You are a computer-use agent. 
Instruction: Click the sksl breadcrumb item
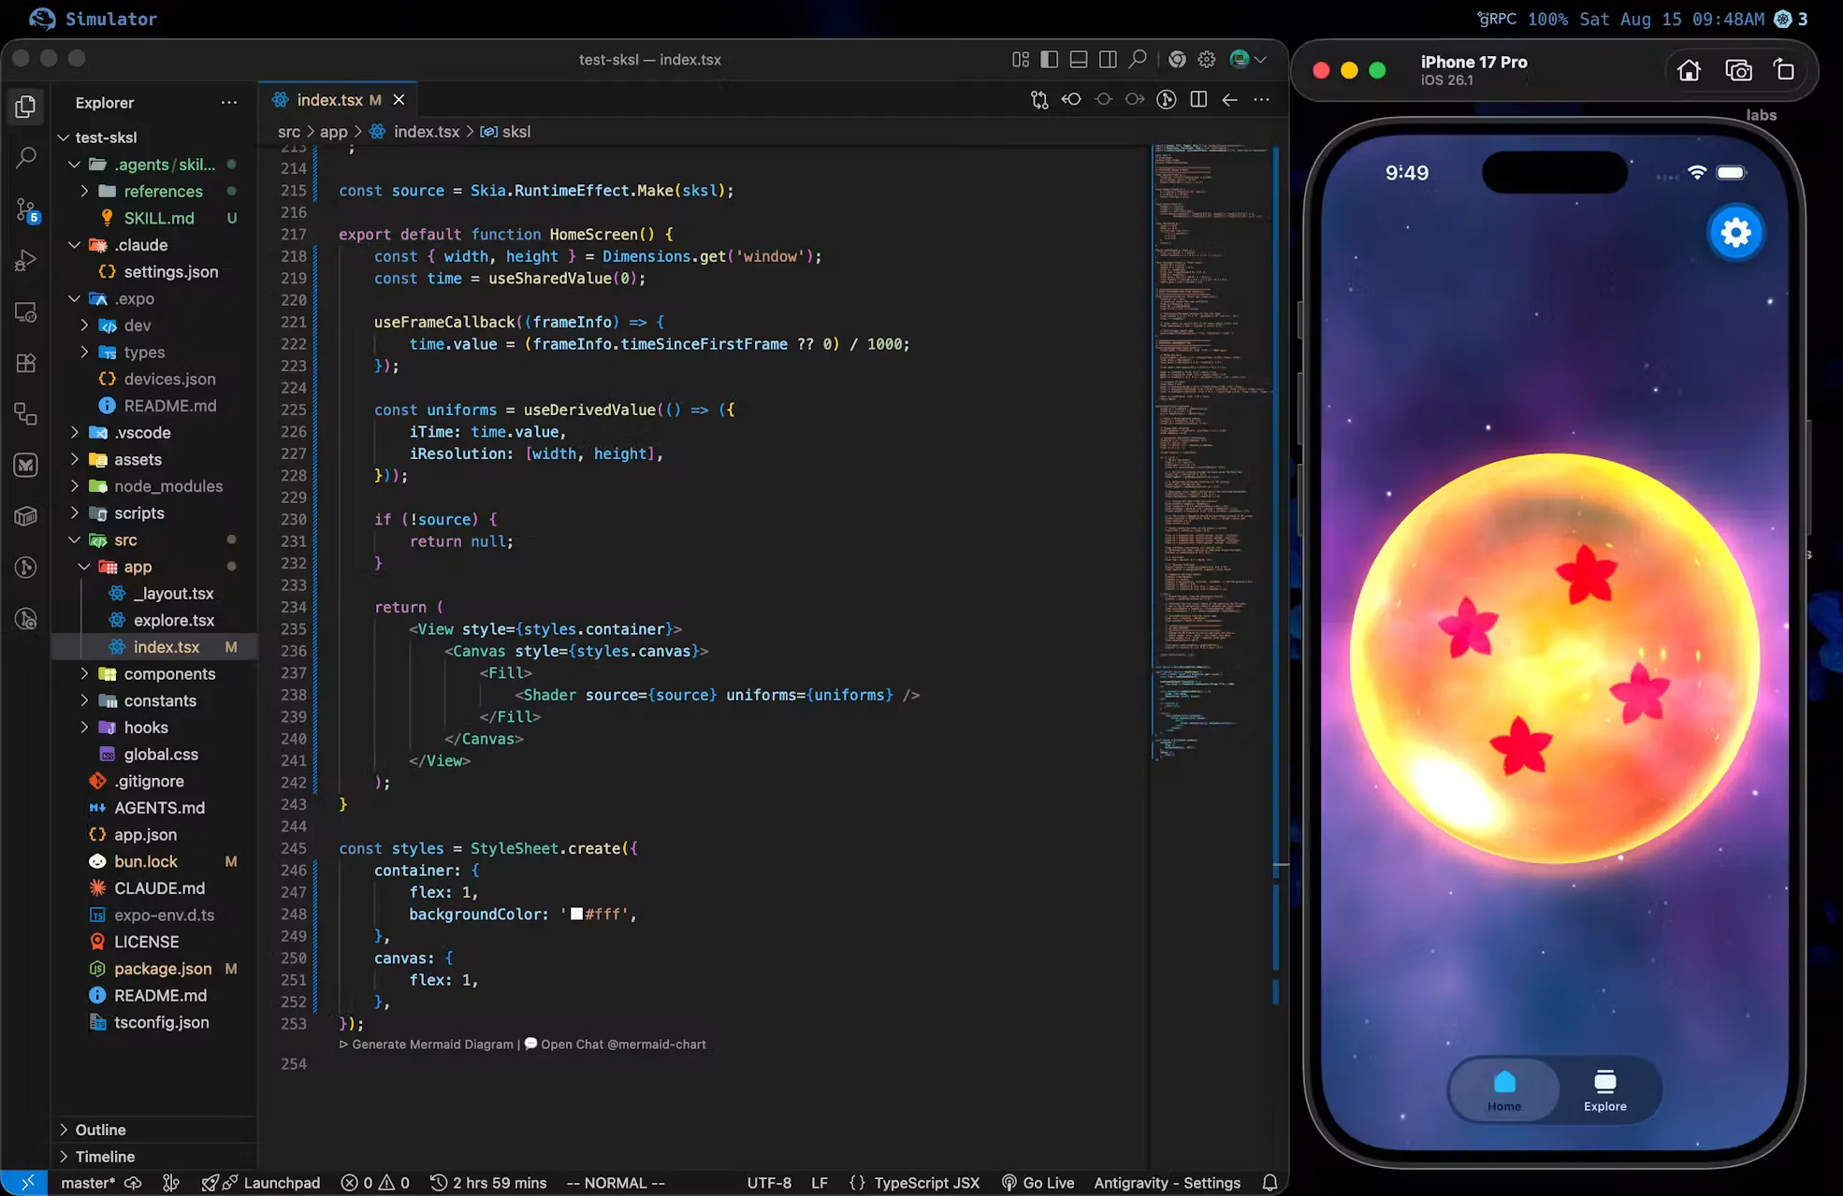click(505, 132)
